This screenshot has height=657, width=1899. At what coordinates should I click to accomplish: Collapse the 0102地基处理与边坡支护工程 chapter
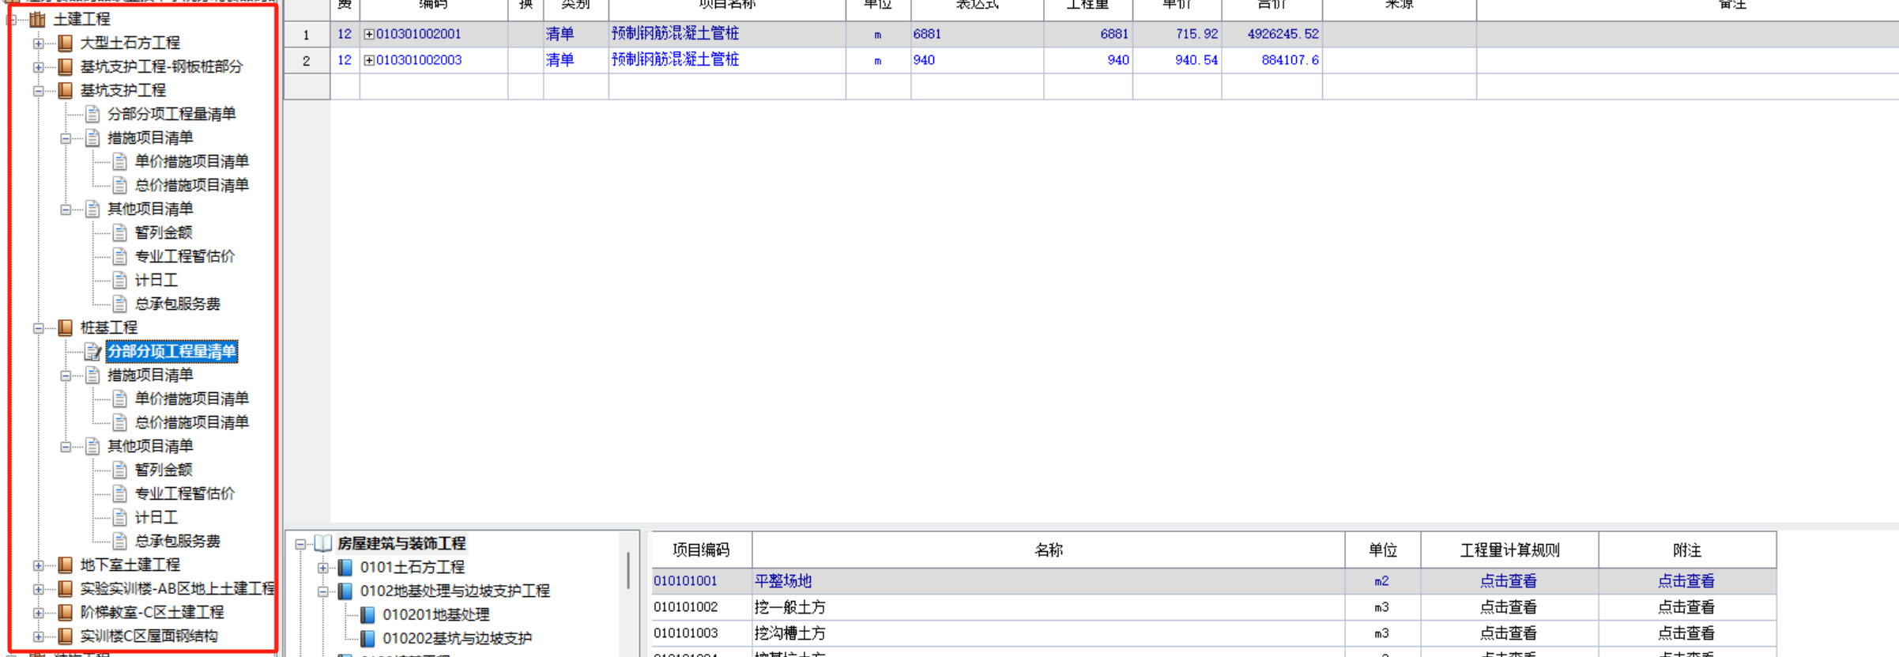323,591
